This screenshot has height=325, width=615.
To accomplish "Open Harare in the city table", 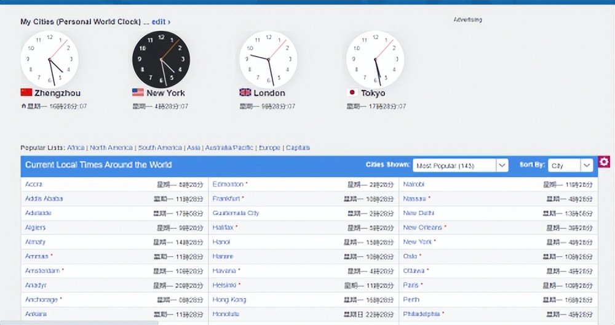I will pos(223,256).
